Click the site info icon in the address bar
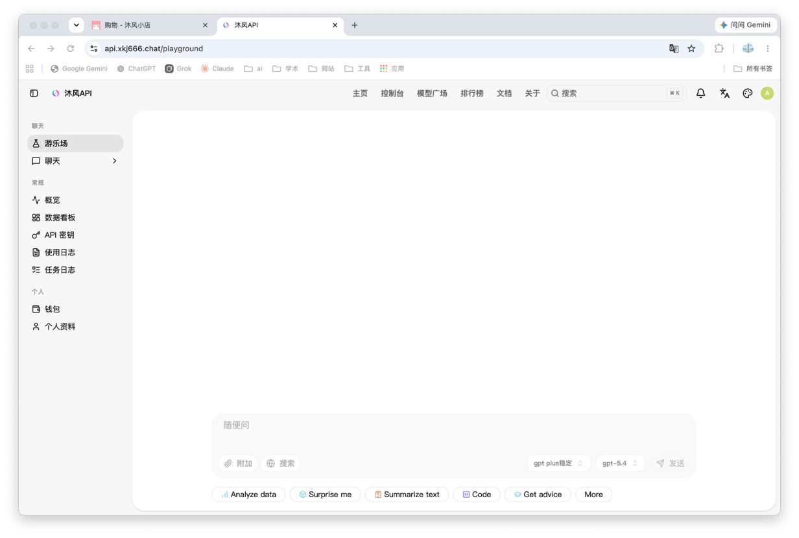 (94, 49)
